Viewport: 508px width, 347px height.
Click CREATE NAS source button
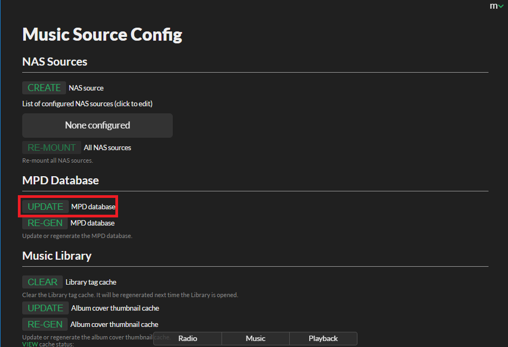click(x=44, y=88)
